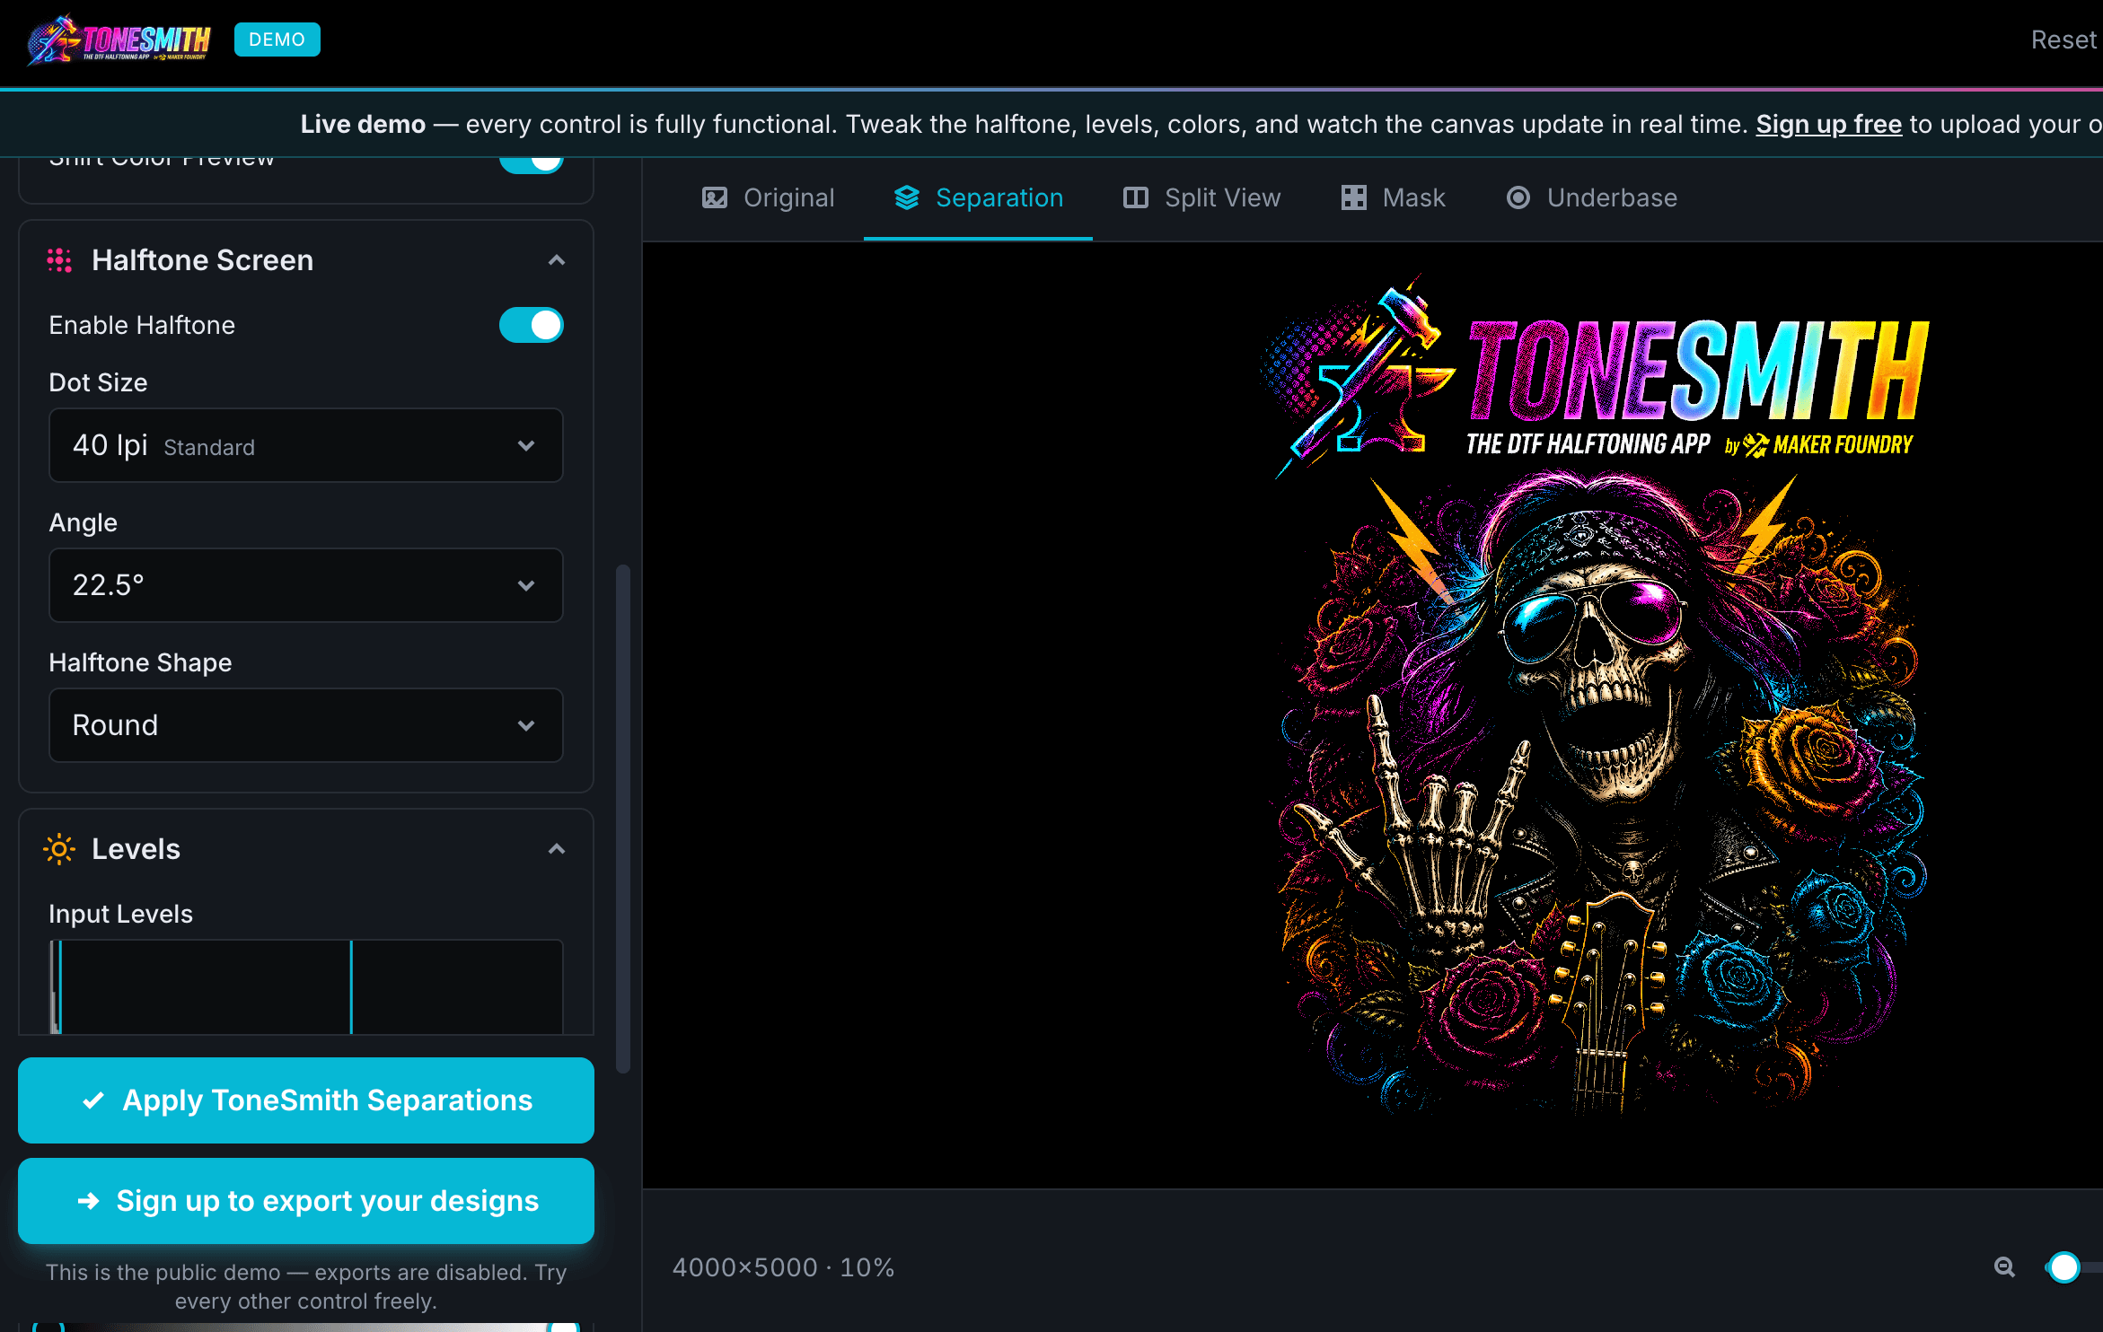The height and width of the screenshot is (1332, 2103).
Task: Switch to the Separation tab
Action: tap(978, 197)
